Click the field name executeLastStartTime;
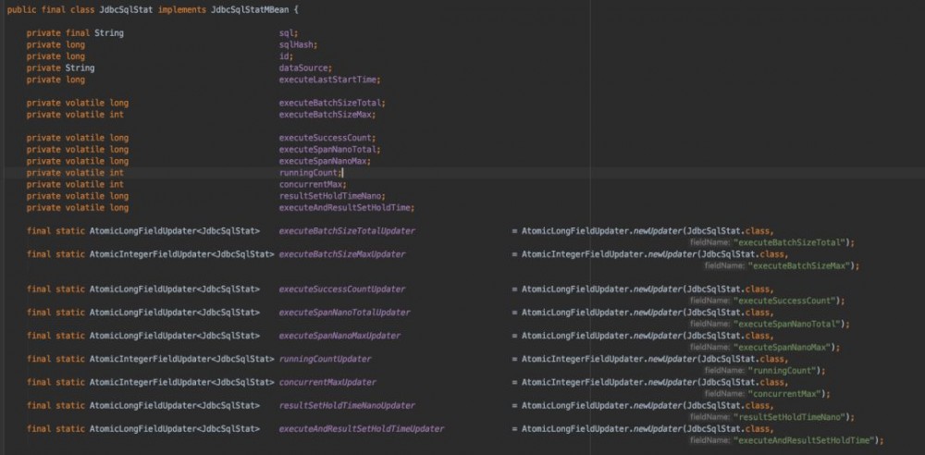 click(x=330, y=80)
